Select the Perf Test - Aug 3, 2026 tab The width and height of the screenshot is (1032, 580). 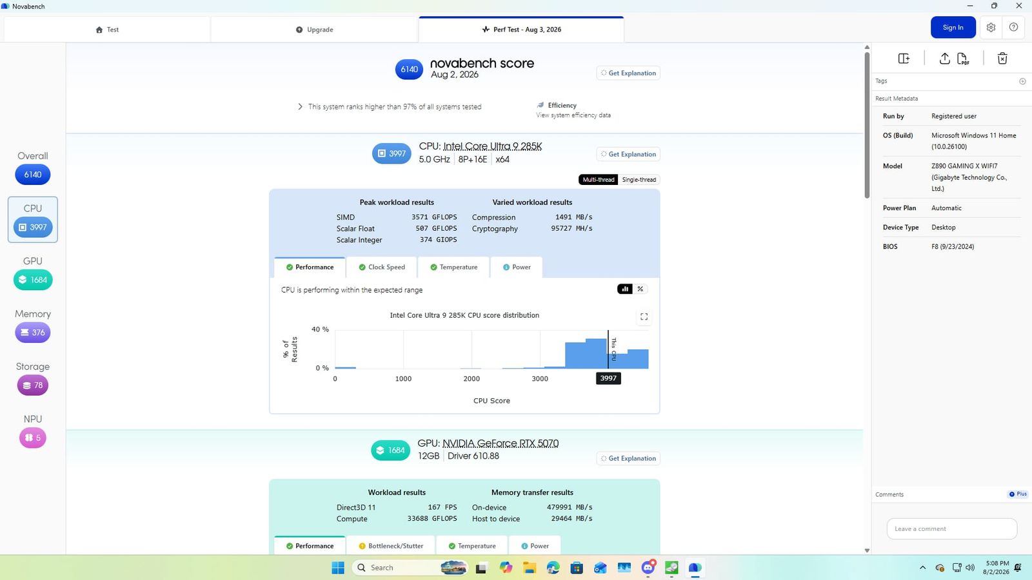click(521, 30)
